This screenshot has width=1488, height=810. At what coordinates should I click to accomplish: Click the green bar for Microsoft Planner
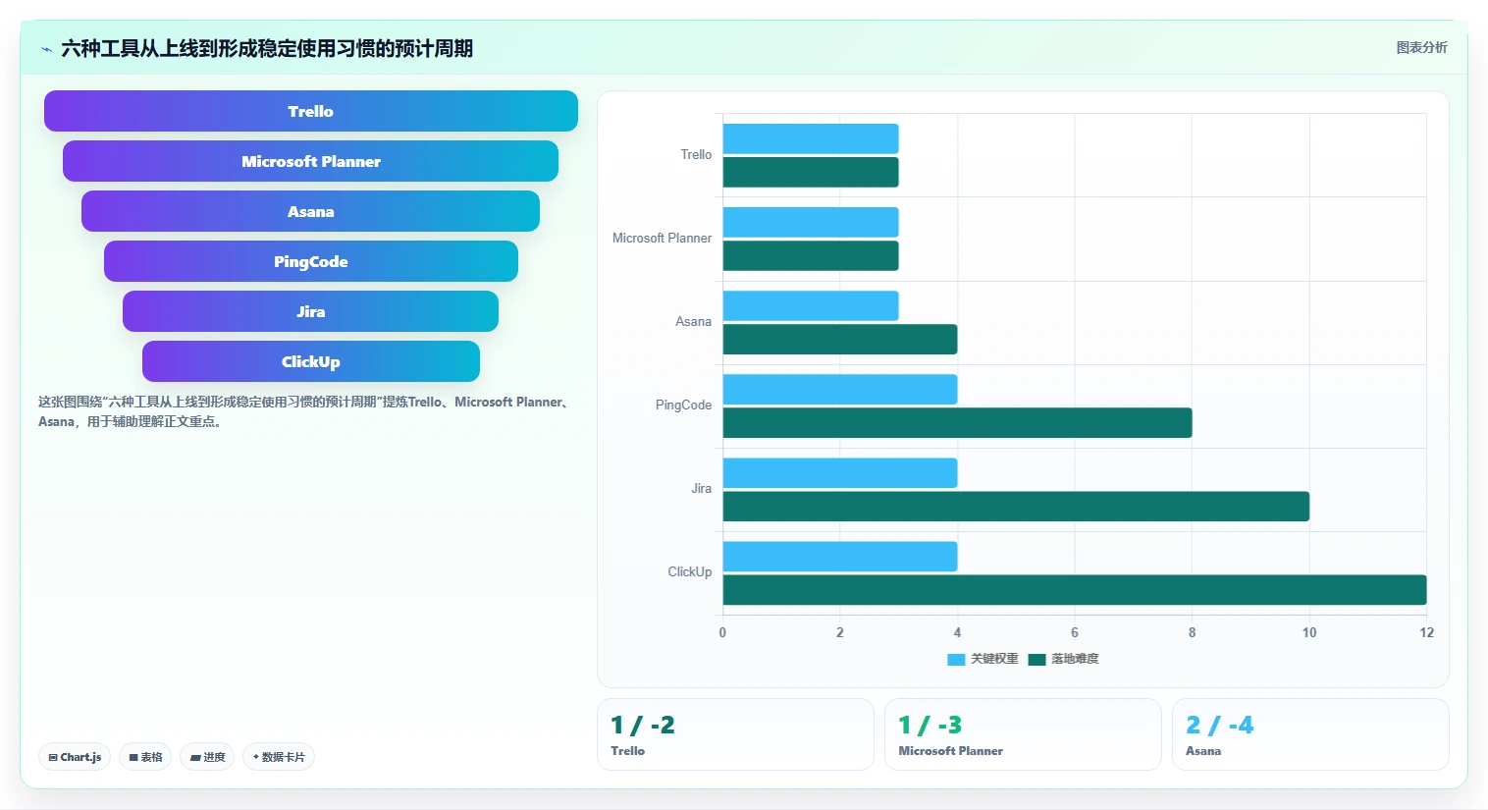811,255
